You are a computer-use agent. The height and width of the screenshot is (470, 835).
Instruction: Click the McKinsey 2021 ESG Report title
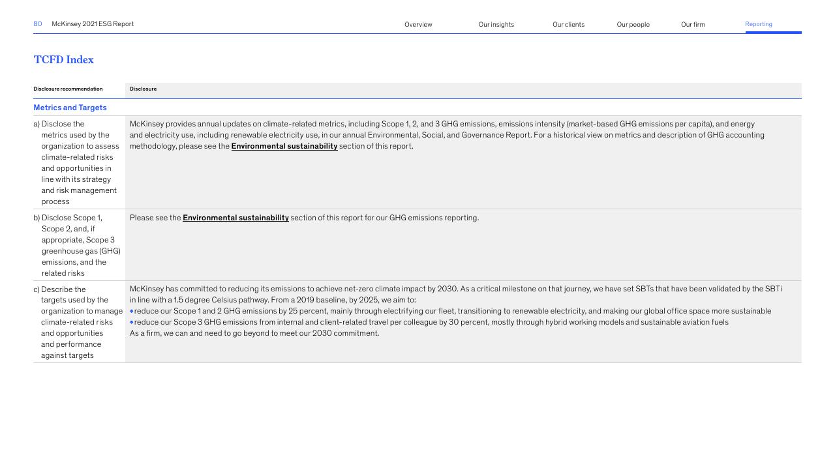coord(93,24)
